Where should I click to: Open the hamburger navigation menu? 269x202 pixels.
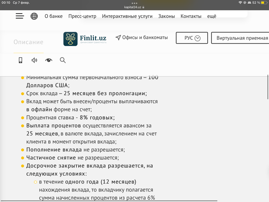20,16
